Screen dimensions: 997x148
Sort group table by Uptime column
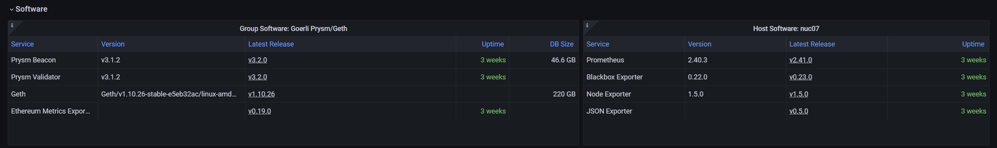492,44
